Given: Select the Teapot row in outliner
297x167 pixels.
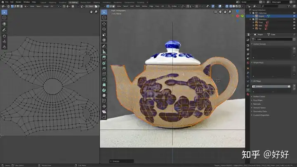Looking at the screenshot, I should coord(271,16).
